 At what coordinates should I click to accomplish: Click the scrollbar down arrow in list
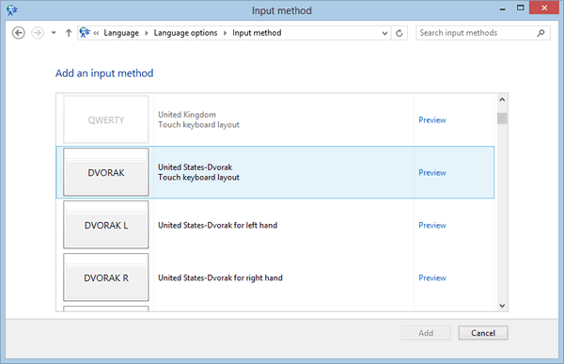click(x=502, y=306)
